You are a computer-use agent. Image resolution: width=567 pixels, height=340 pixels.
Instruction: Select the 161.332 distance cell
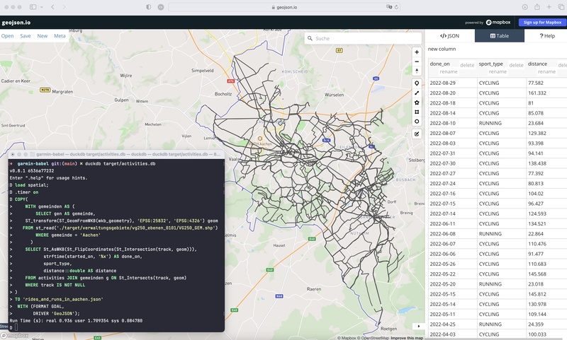[x=546, y=93]
